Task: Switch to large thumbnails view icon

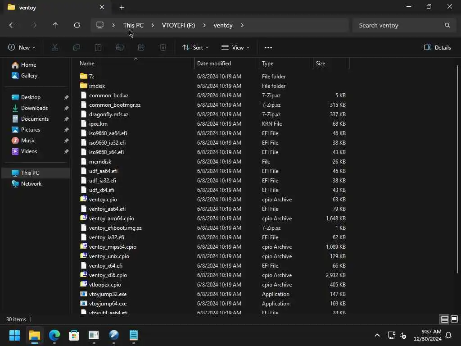Action: point(454,319)
